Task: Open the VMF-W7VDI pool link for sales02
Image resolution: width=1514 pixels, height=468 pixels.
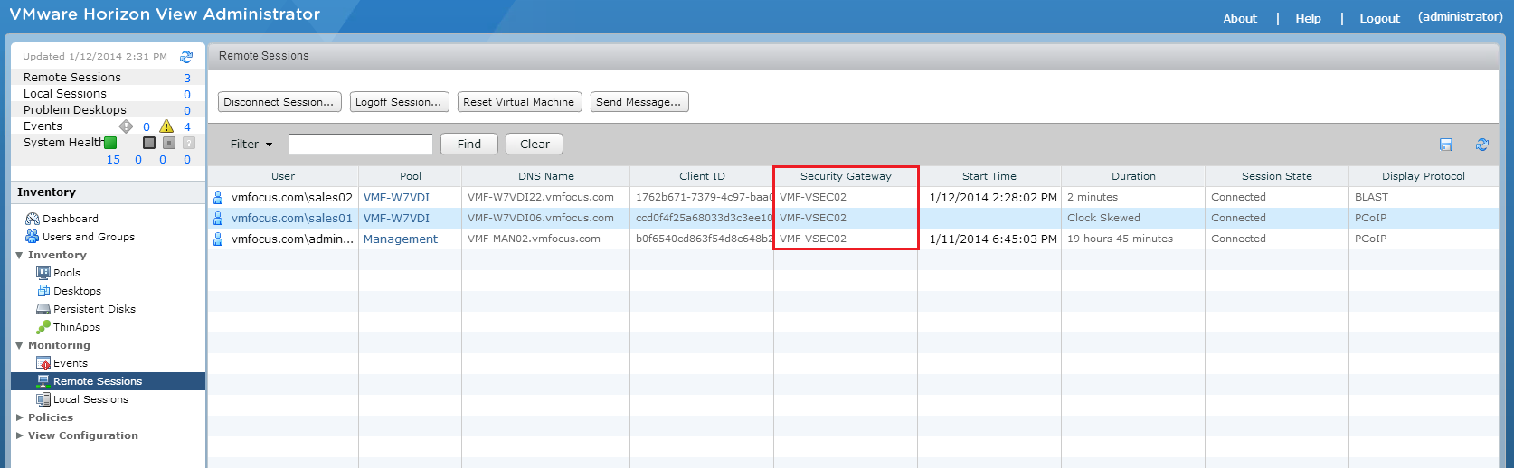Action: click(396, 197)
